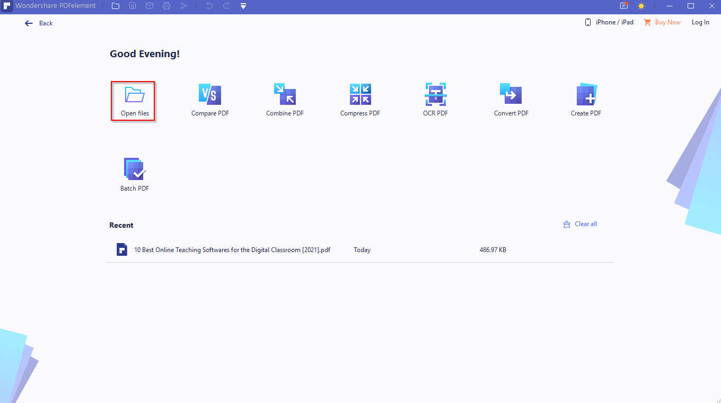This screenshot has width=721, height=403.
Task: Click Log In
Action: [700, 22]
